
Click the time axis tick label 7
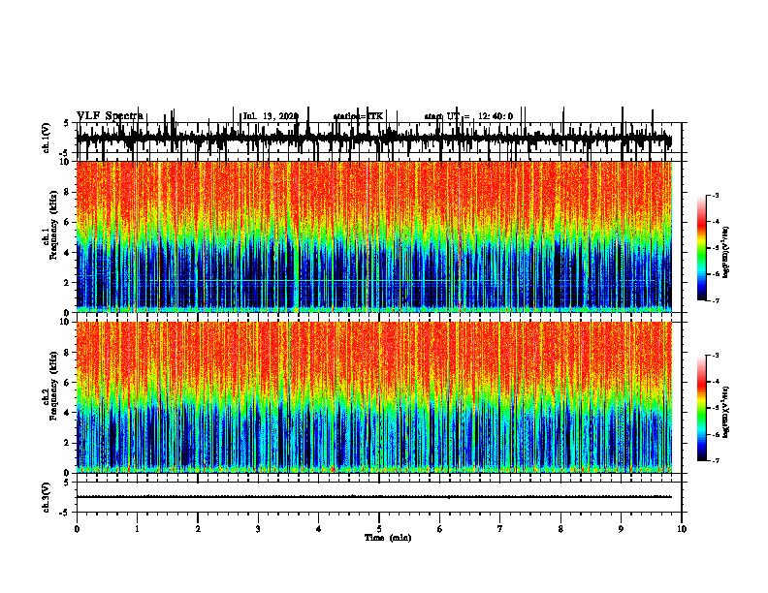[x=500, y=529]
